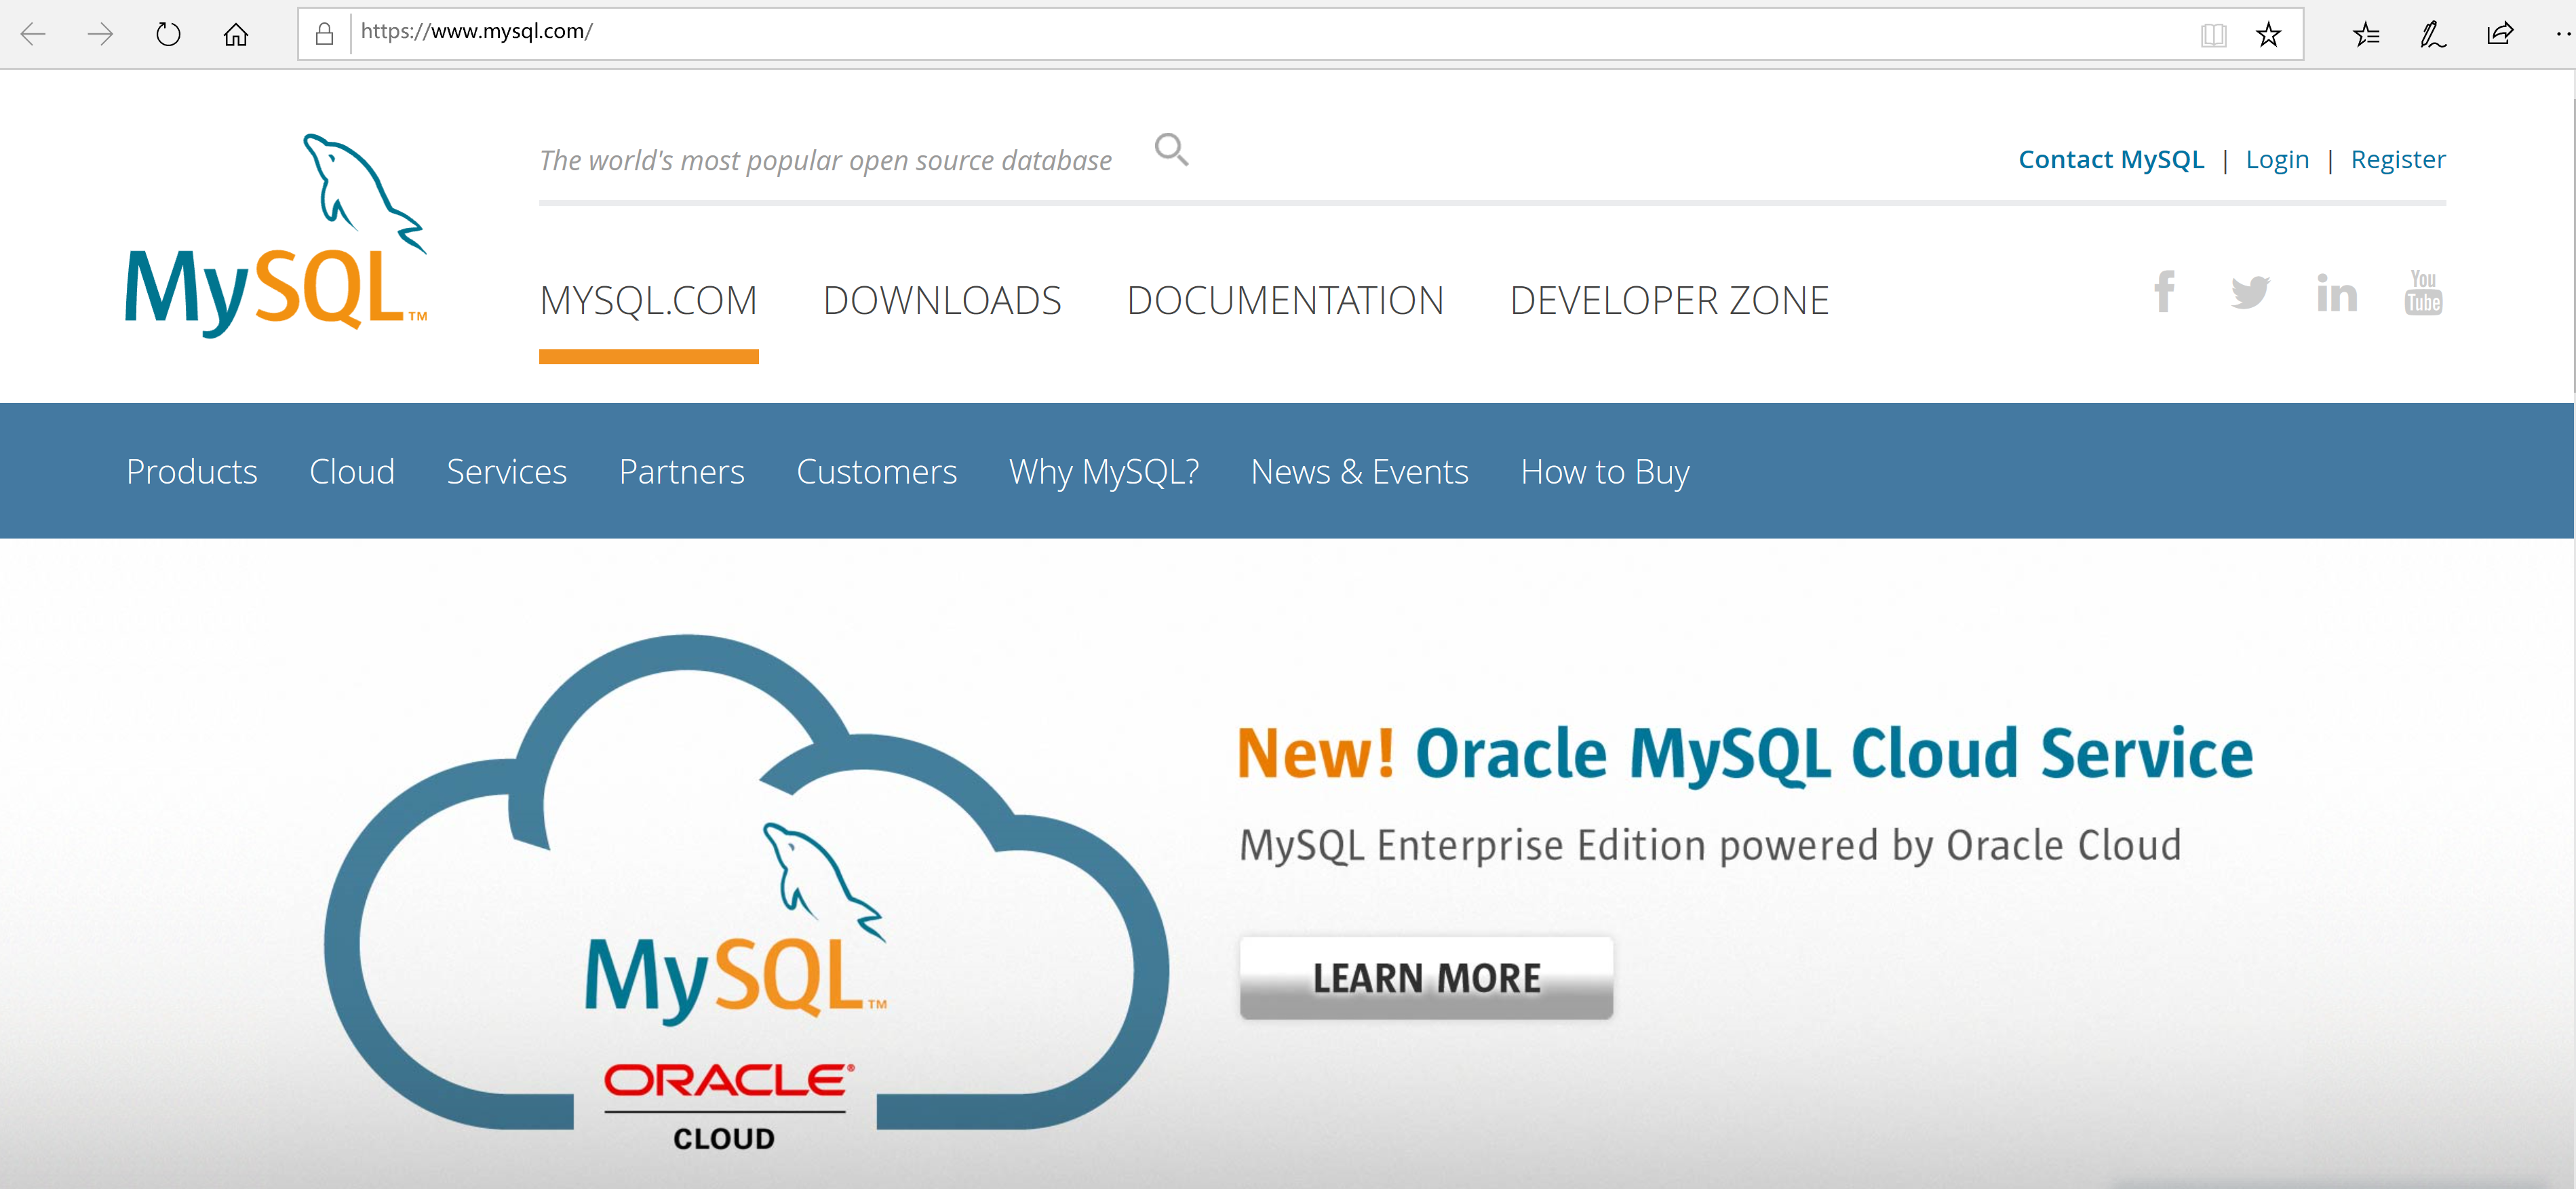
Task: Go to browser home page
Action: (236, 33)
